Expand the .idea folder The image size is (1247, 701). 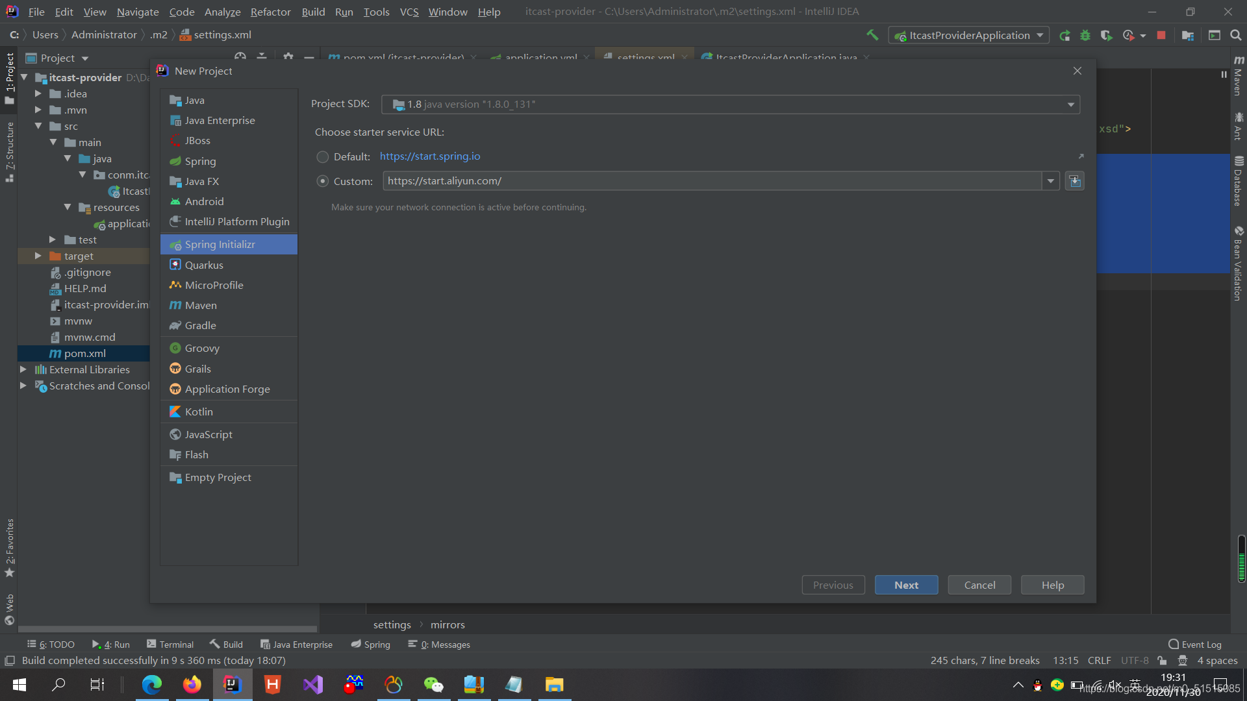[38, 93]
